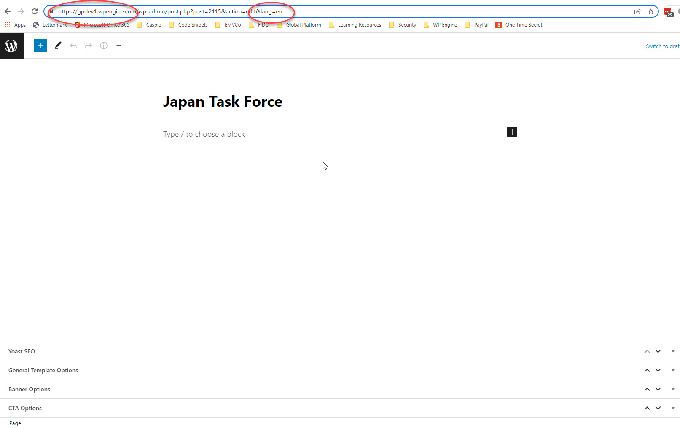The image size is (680, 428).
Task: Open the Code Snipets bookmarks folder
Action: (x=188, y=25)
